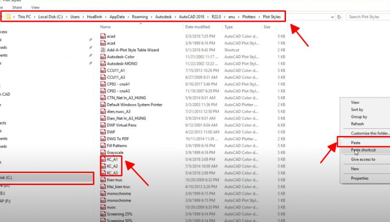This screenshot has height=222, width=390.
Task: Select the Grayscale file icon
Action: (103, 153)
